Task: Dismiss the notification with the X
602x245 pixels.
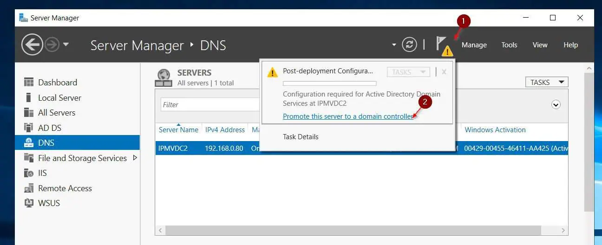Action: tap(444, 72)
